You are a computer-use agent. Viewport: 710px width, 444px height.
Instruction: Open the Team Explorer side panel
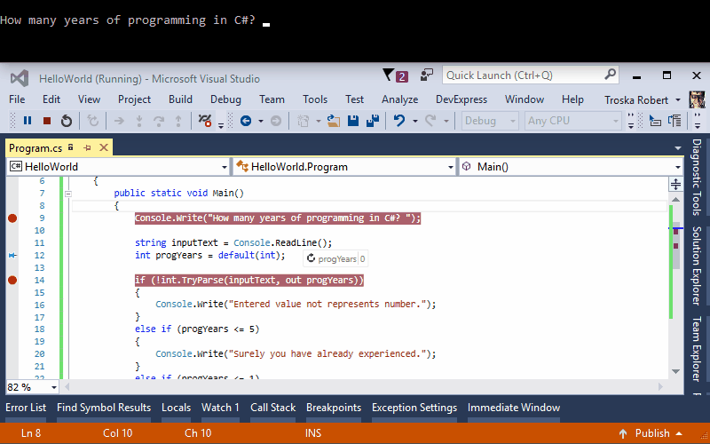tap(697, 349)
